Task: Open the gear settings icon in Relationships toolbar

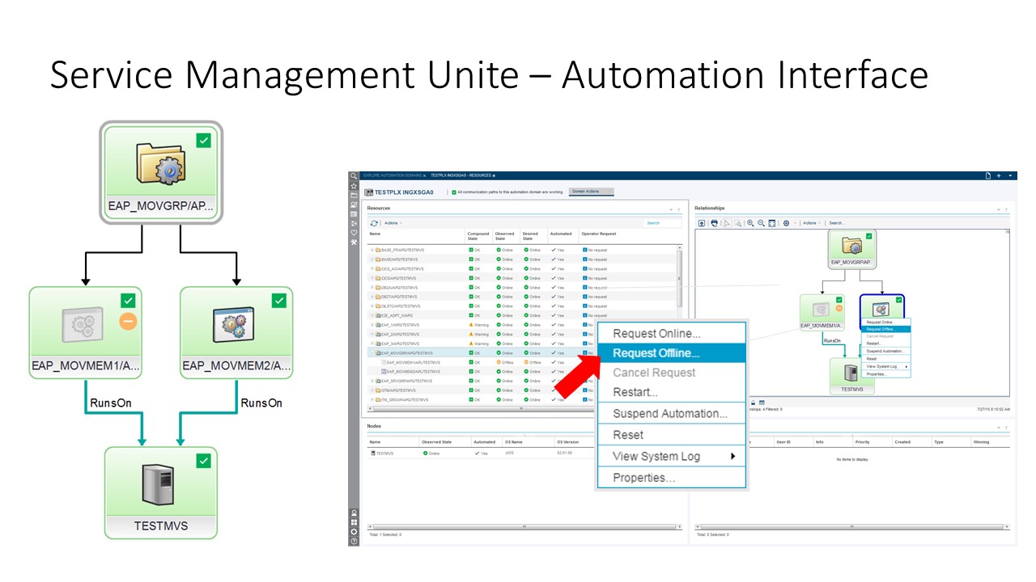Action: [787, 222]
